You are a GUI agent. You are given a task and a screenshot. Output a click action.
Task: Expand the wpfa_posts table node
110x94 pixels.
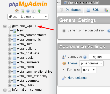coord(10,58)
